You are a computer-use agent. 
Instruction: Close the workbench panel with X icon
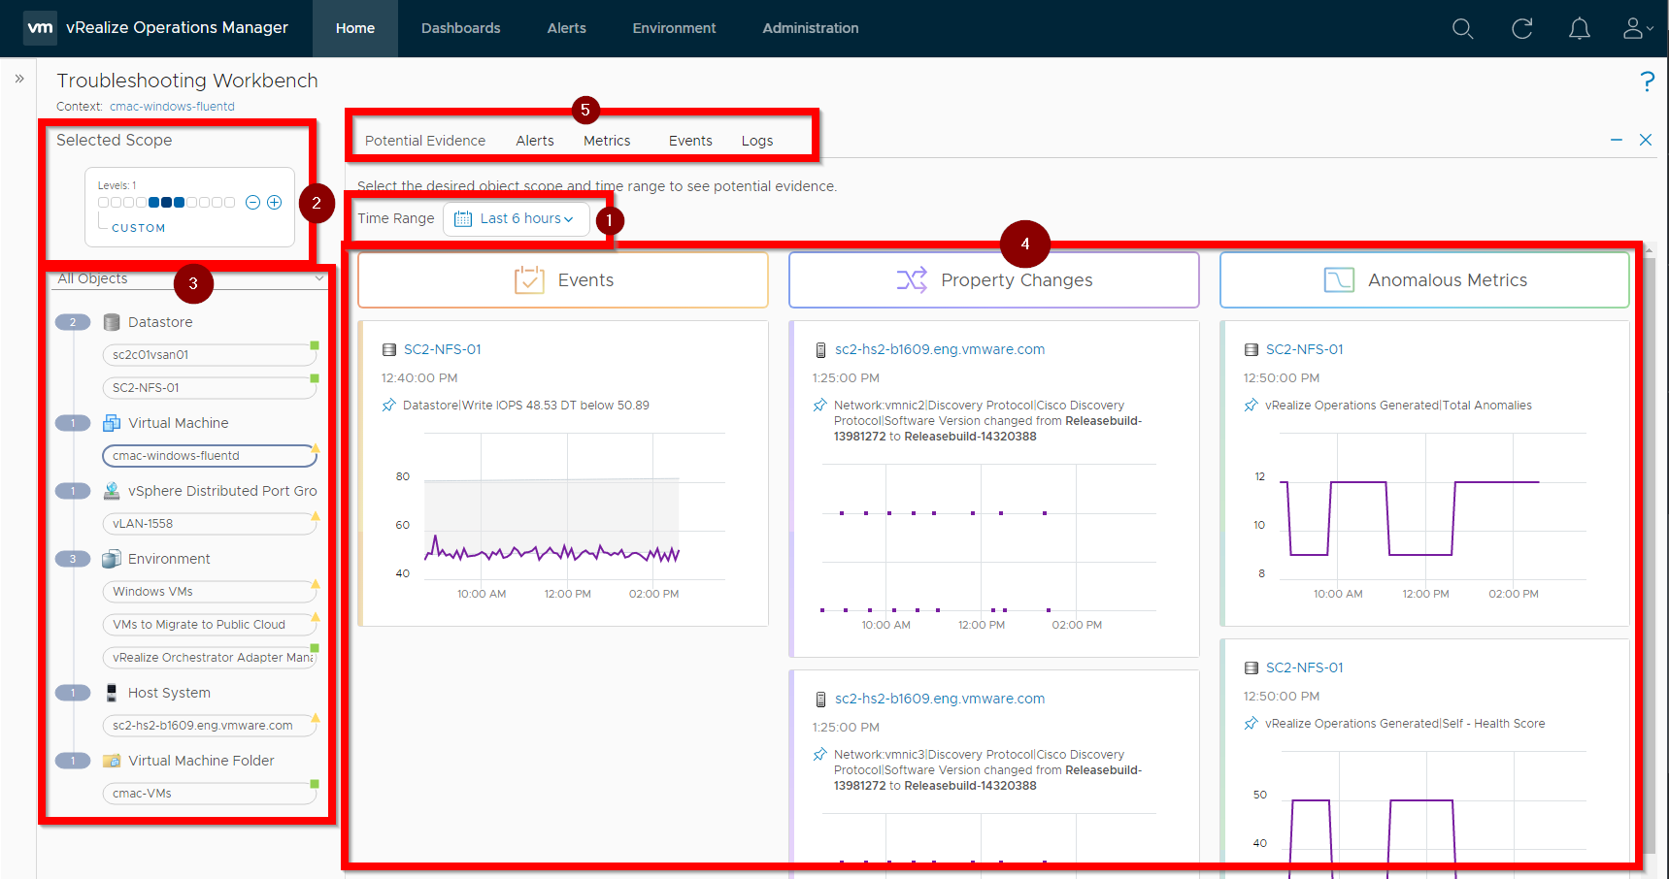point(1646,141)
